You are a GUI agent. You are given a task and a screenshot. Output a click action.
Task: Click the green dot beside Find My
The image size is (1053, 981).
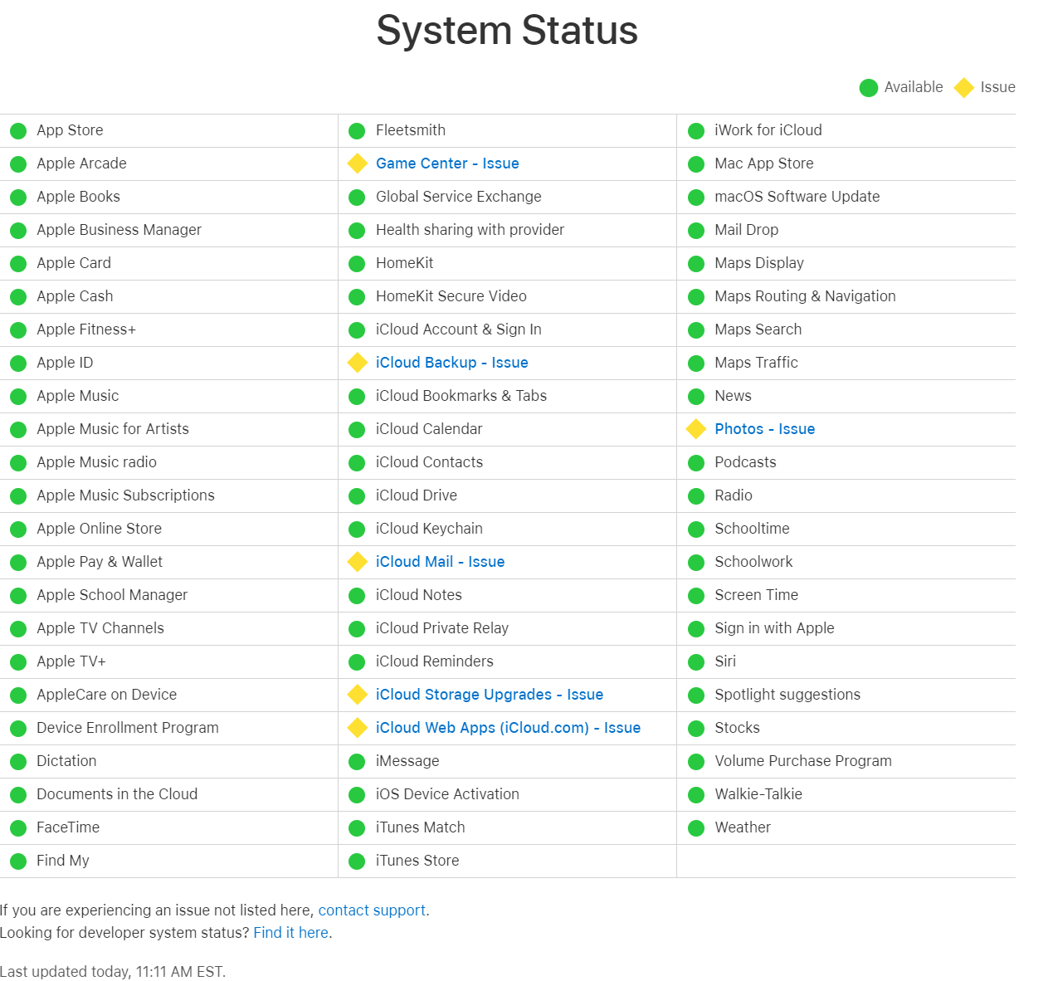point(18,861)
